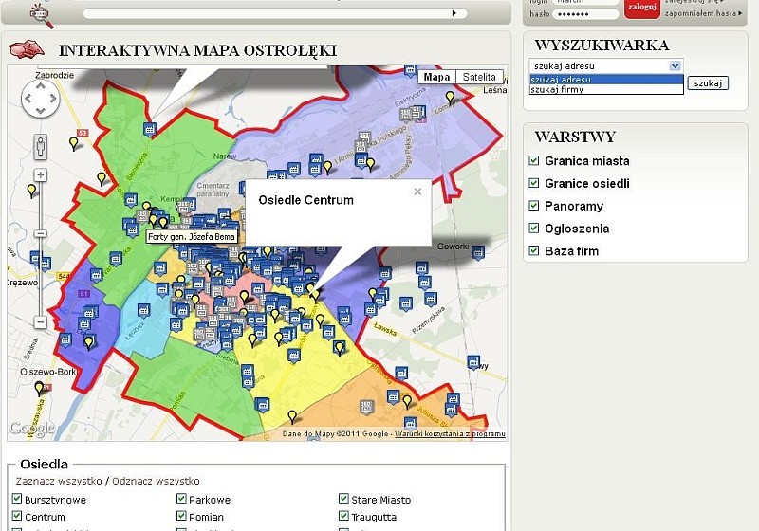The height and width of the screenshot is (531, 759).
Task: Choose 'szukaj firmy' option in list
Action: (606, 89)
